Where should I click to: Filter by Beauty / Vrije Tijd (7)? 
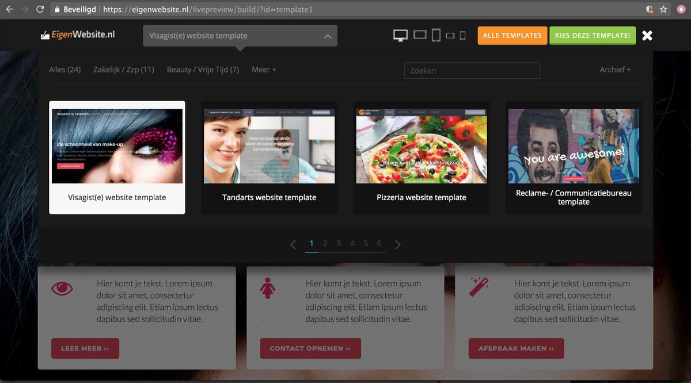click(203, 70)
